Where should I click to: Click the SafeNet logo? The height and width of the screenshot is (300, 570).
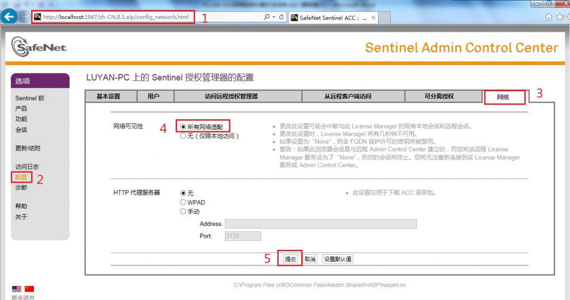coord(39,47)
